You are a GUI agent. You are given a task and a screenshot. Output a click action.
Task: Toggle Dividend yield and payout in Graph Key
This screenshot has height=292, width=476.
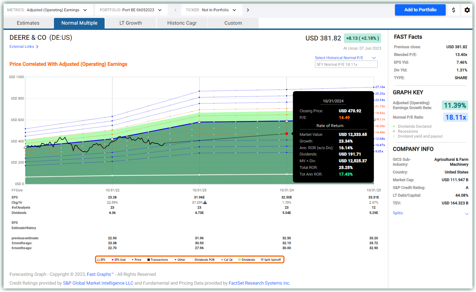pos(418,136)
